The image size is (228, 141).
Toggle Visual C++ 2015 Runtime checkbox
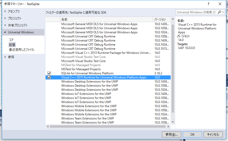(x=49, y=77)
